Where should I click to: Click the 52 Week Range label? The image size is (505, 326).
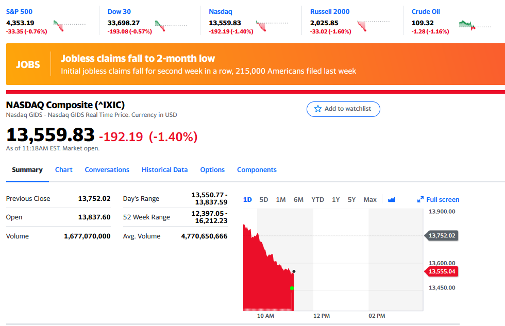pos(146,217)
